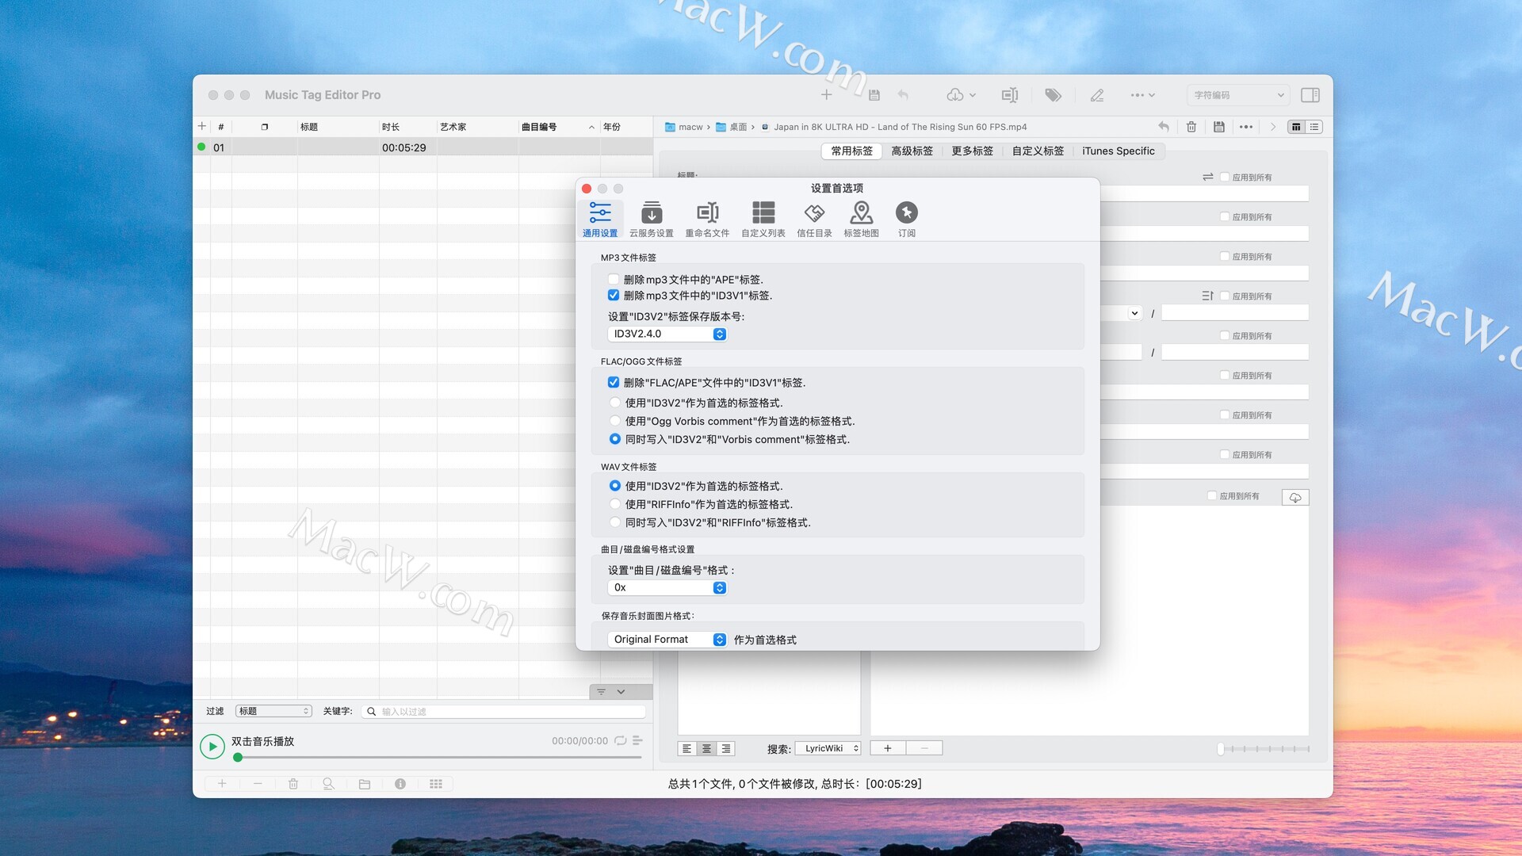This screenshot has width=1522, height=856.
Task: Click the plus button beside LyricWiki search
Action: point(888,748)
